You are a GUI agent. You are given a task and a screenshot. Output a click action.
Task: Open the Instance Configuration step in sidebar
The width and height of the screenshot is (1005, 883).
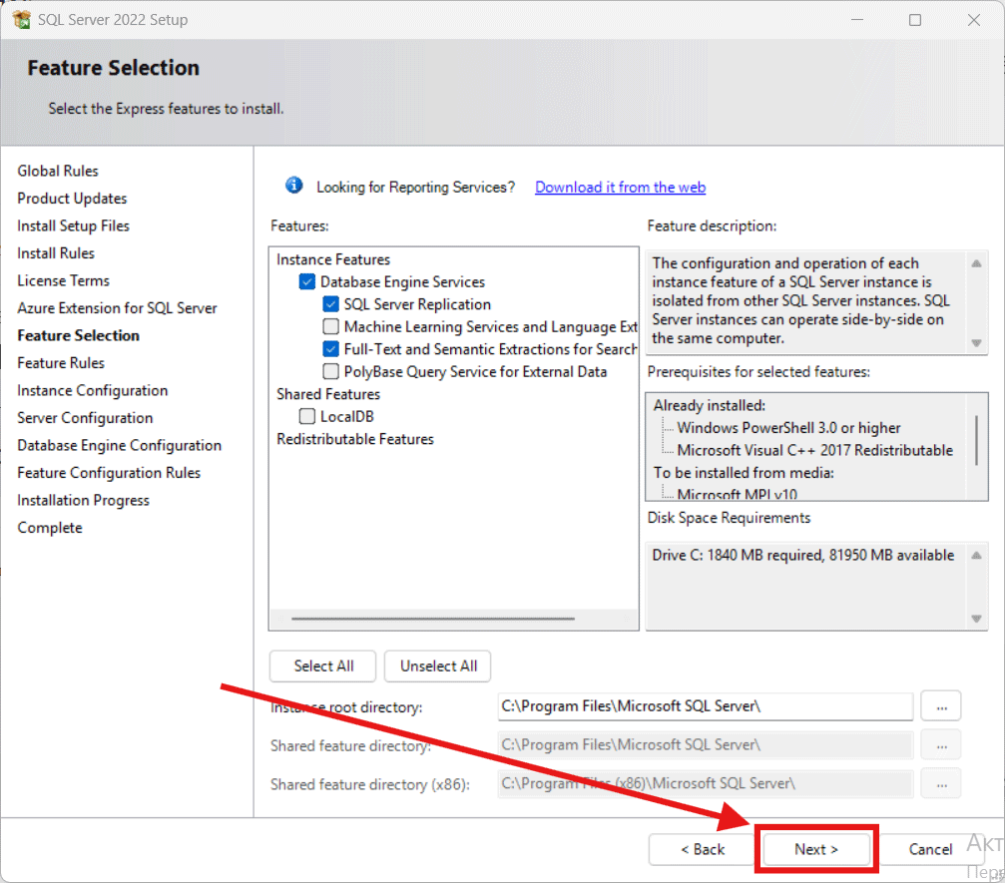(92, 390)
